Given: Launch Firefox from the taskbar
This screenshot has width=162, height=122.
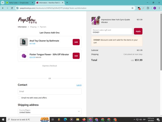Looking at the screenshot, I should coord(84,119).
